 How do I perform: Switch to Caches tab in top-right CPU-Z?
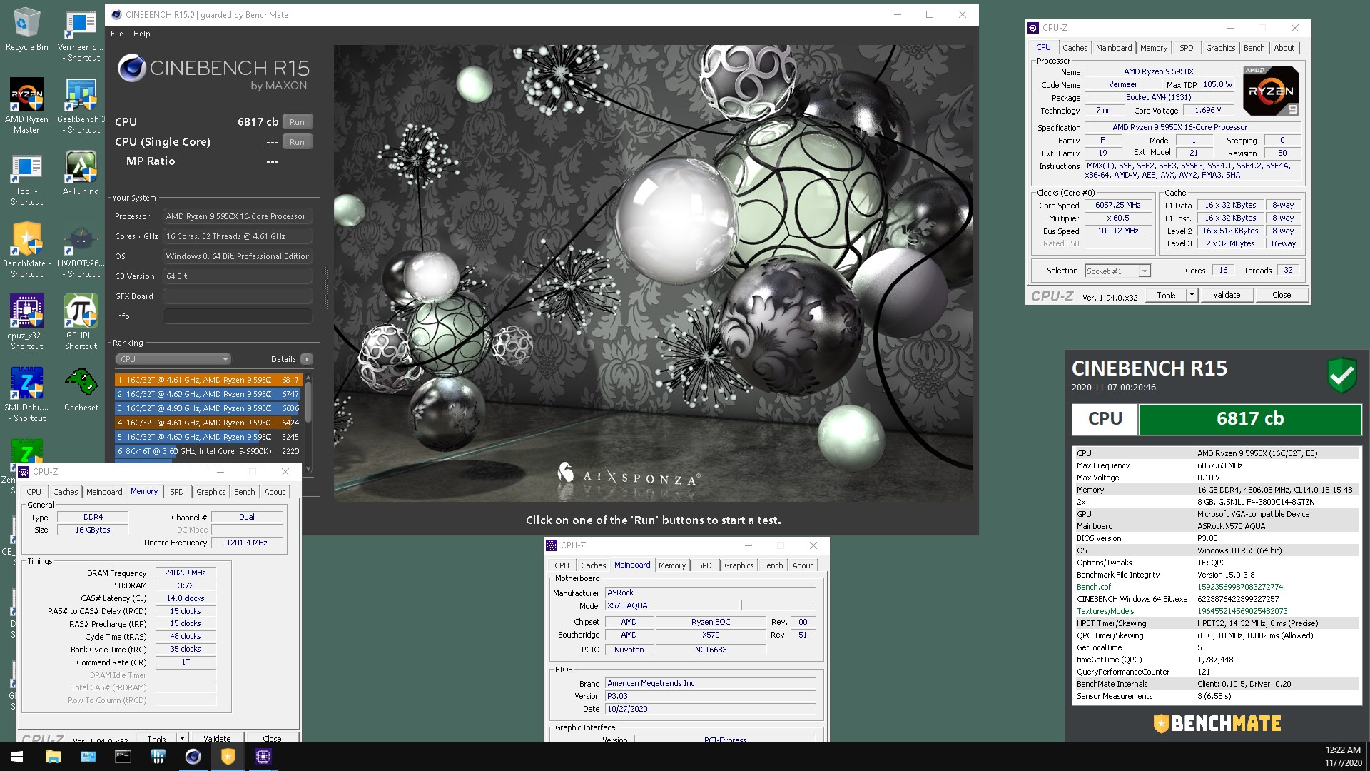1075,48
